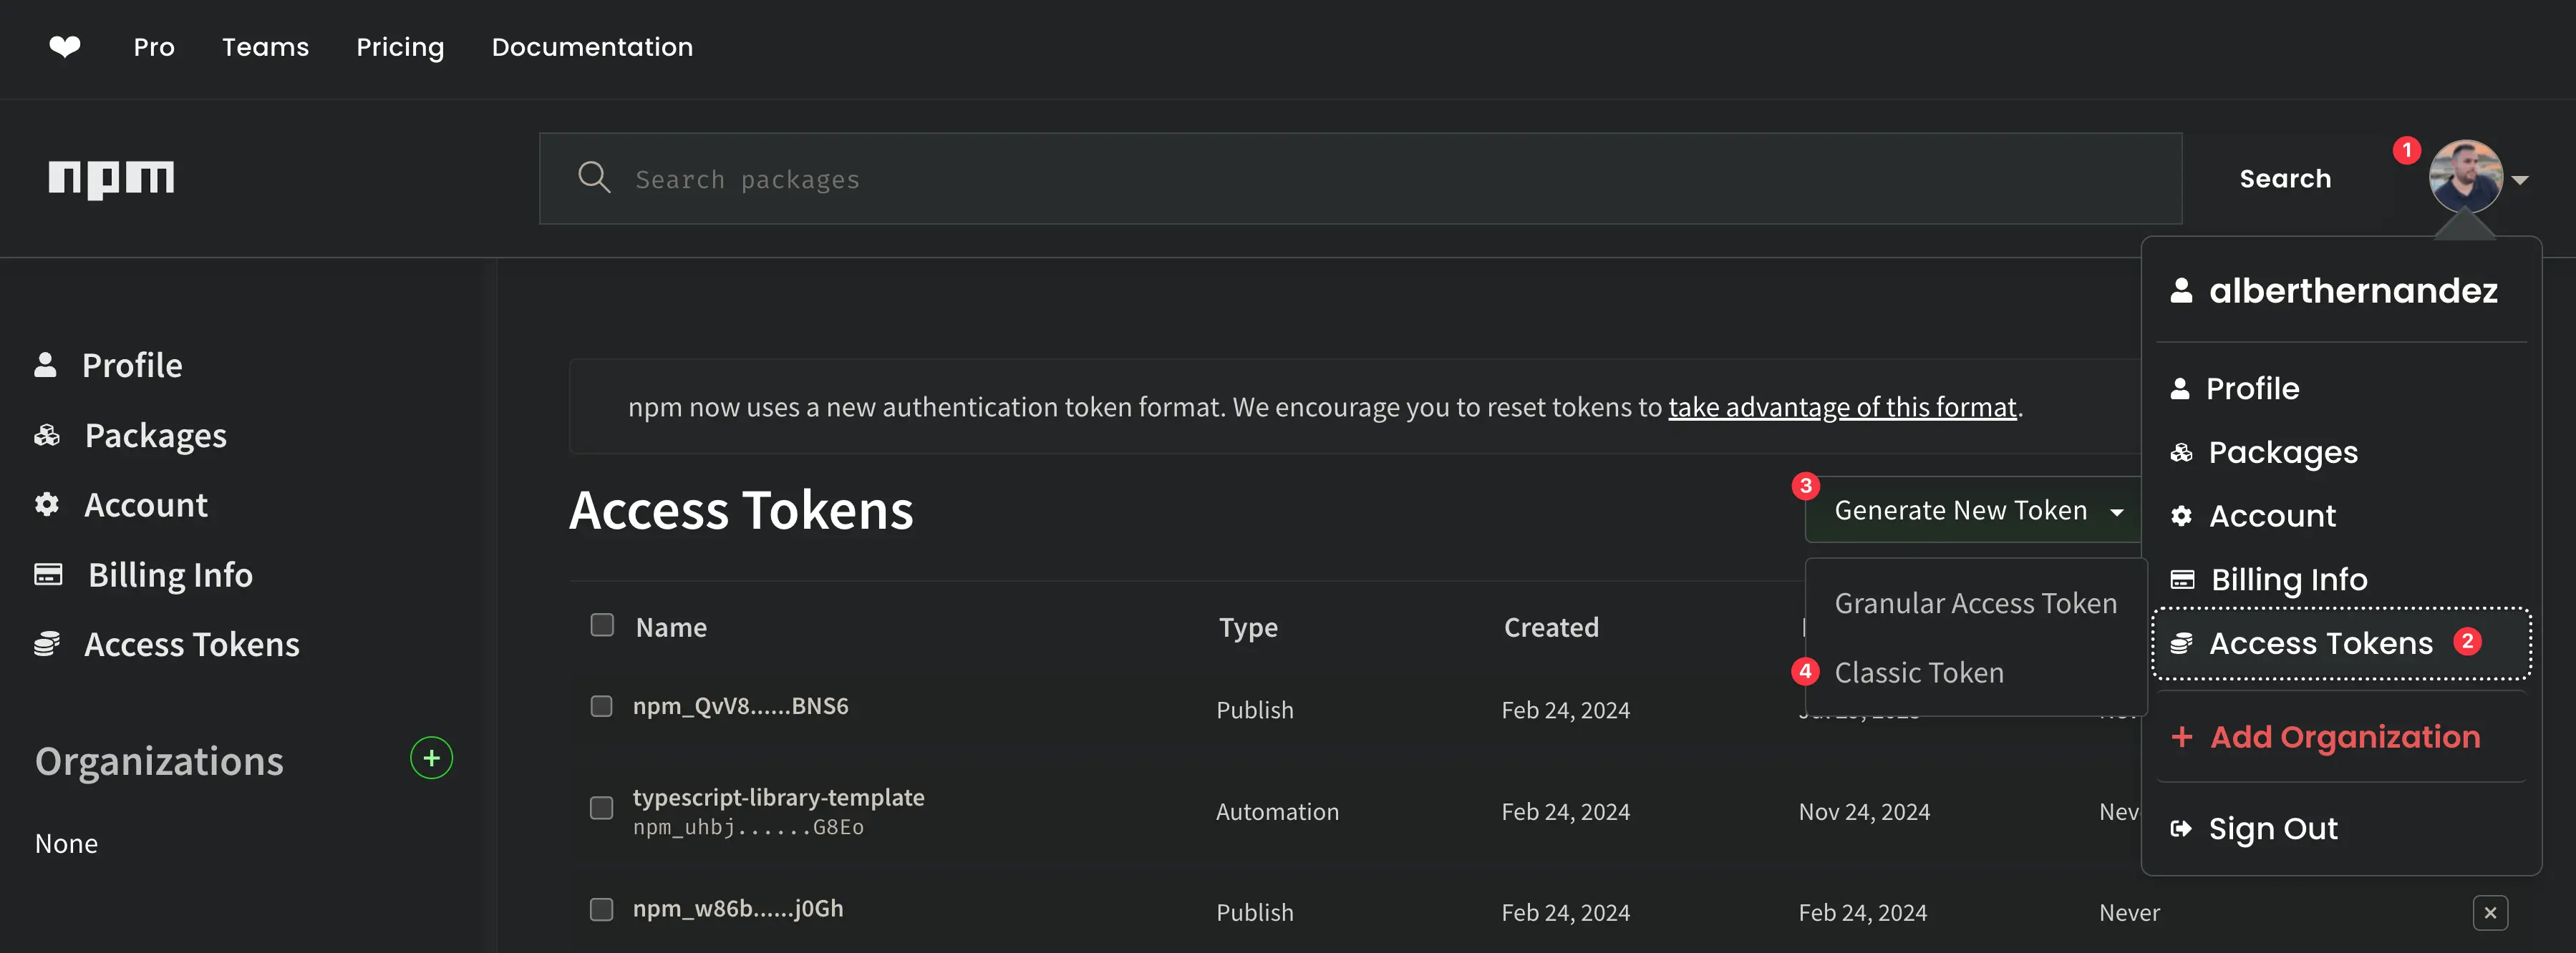This screenshot has width=2576, height=953.
Task: Click the Billing Info card icon in the left sidebar
Action: [x=48, y=575]
